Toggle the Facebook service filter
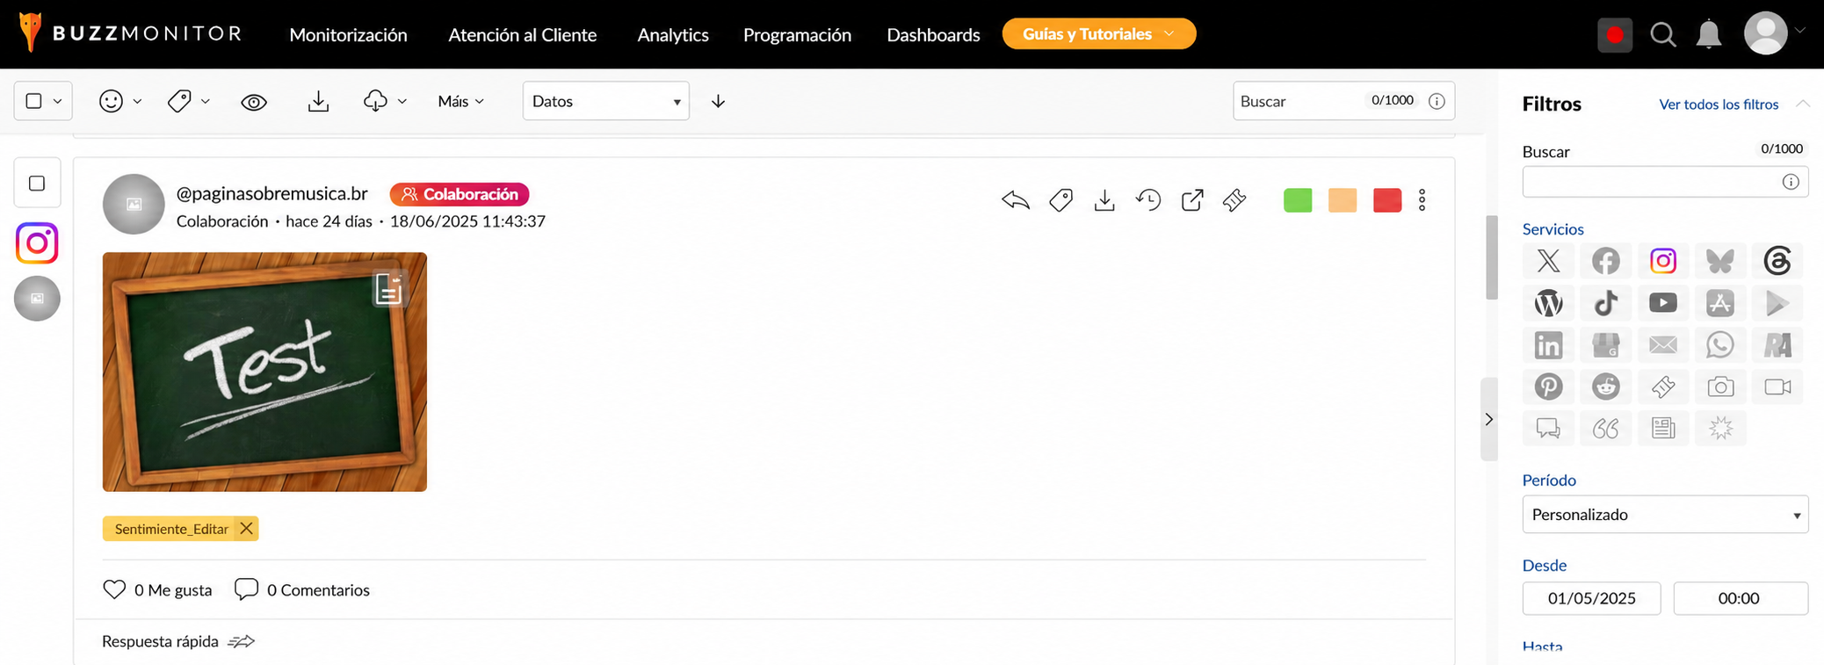Viewport: 1824px width, 665px height. [1605, 261]
